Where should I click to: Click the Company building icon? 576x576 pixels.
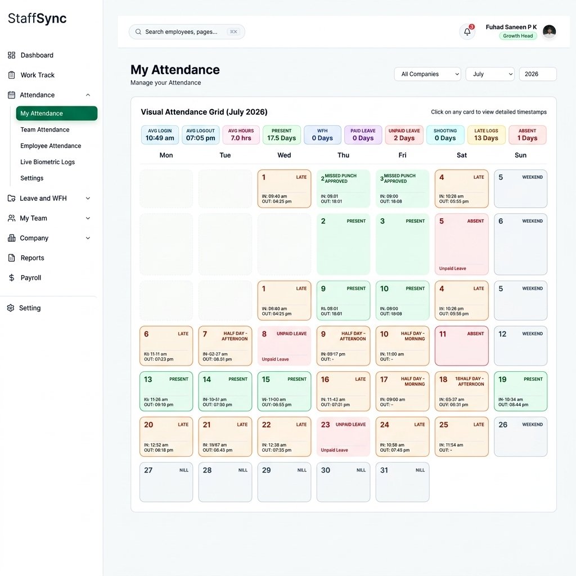11,238
